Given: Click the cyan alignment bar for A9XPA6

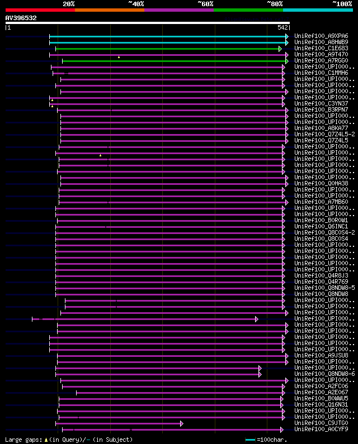Looking at the screenshot, I should click(168, 36).
